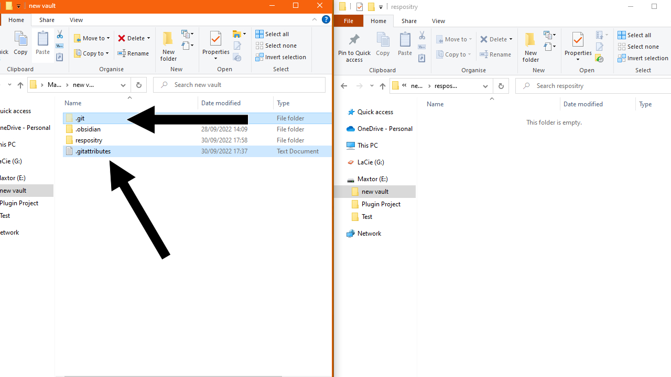Click Cut scissors icon in new vault window

60,35
